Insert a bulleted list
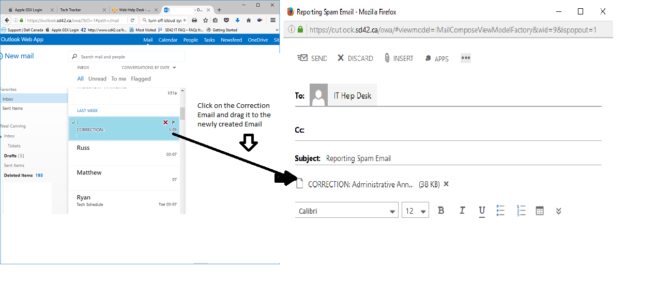Screen dimensions: 656x287 click(x=500, y=210)
